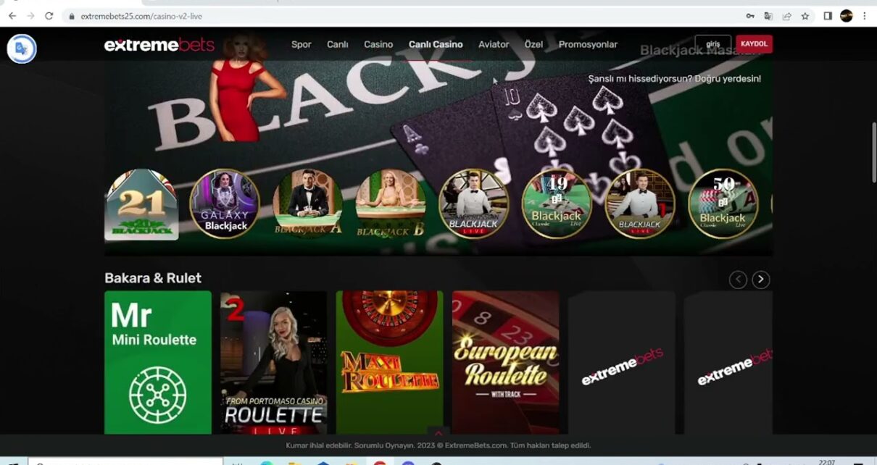This screenshot has height=465, width=877.
Task: Click the site lock security icon
Action: click(72, 16)
